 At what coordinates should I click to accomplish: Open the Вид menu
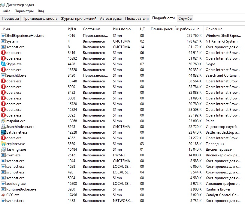pos(41,11)
